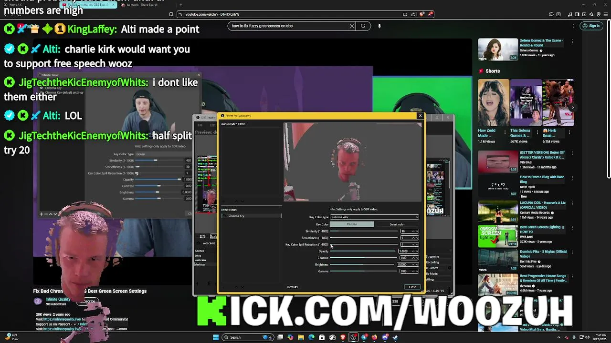
Task: Click the YouTube voice search microphone
Action: [x=379, y=26]
